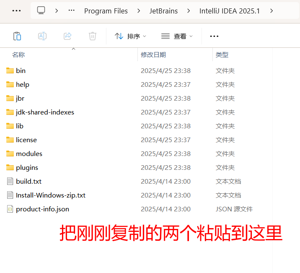Click build.txt row's date 2025/4/14 23:00
The image size is (300, 273).
(166, 181)
